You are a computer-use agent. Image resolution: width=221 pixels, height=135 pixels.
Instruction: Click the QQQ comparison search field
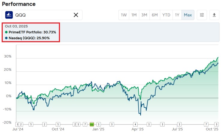(x=42, y=15)
